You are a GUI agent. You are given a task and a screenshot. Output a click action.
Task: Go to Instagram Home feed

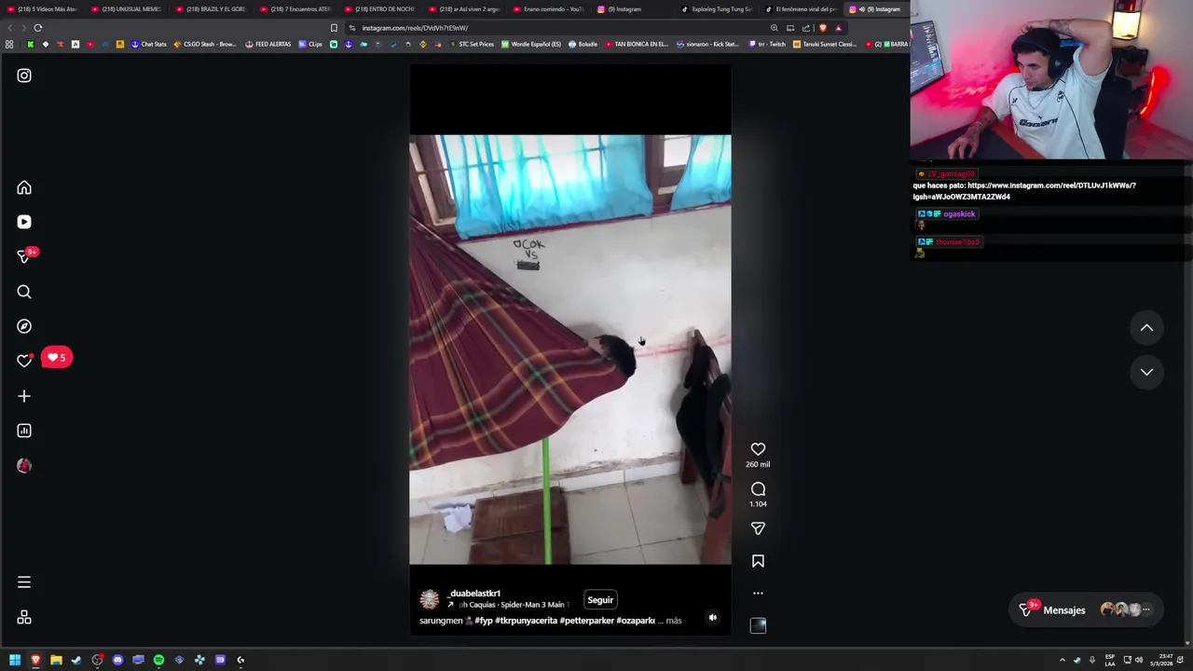pos(24,188)
